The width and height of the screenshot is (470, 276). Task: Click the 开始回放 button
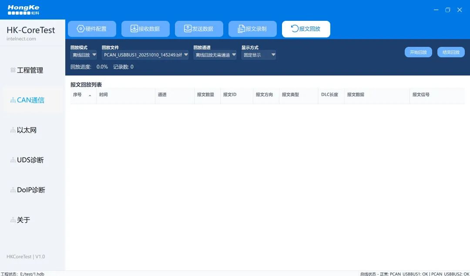point(419,52)
